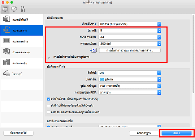
Task: Open the บันทึกใน save-in dropdown
Action: pyautogui.click(x=130, y=79)
